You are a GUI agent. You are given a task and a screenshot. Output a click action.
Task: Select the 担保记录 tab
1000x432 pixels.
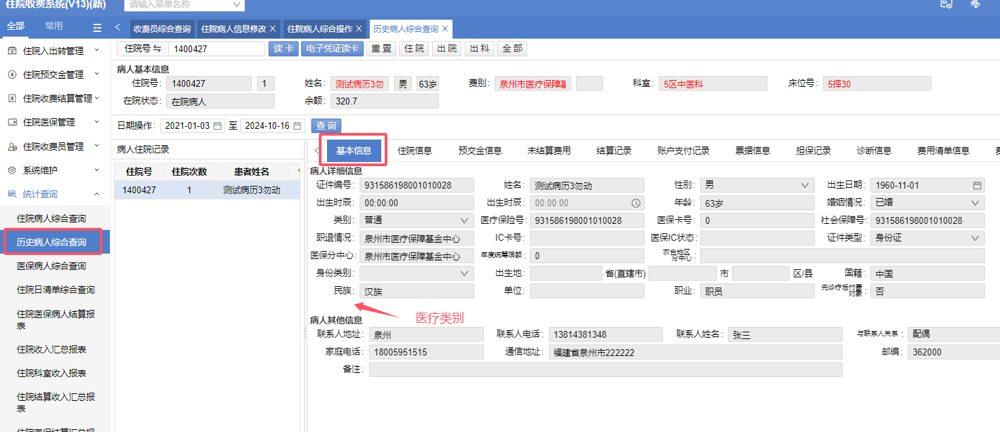click(x=813, y=151)
